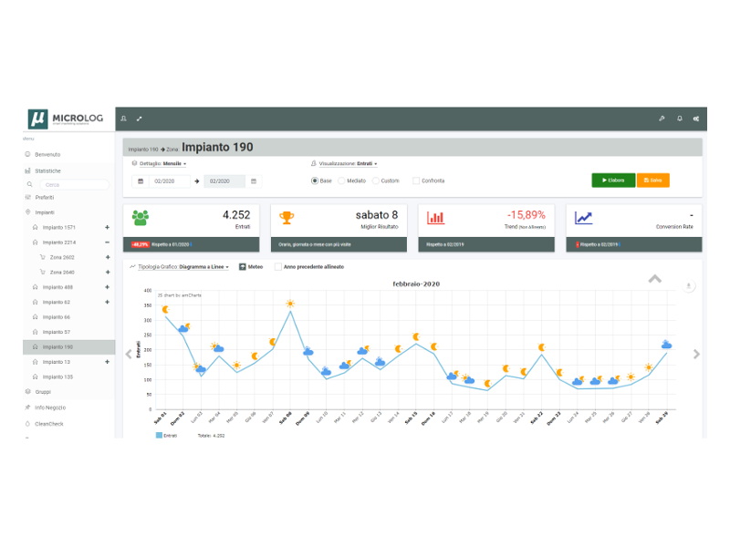Screen dimensions: 730x547
Task: Open Tipologia Grafico Diagramma a Linee dropdown
Action: 183,267
